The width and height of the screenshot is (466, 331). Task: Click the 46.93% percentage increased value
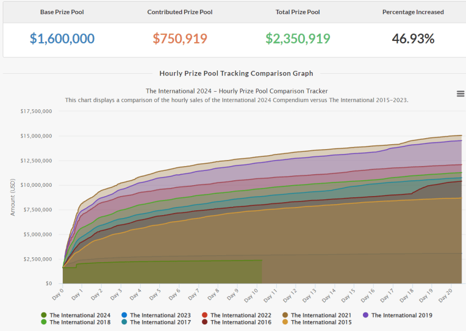[x=413, y=39]
